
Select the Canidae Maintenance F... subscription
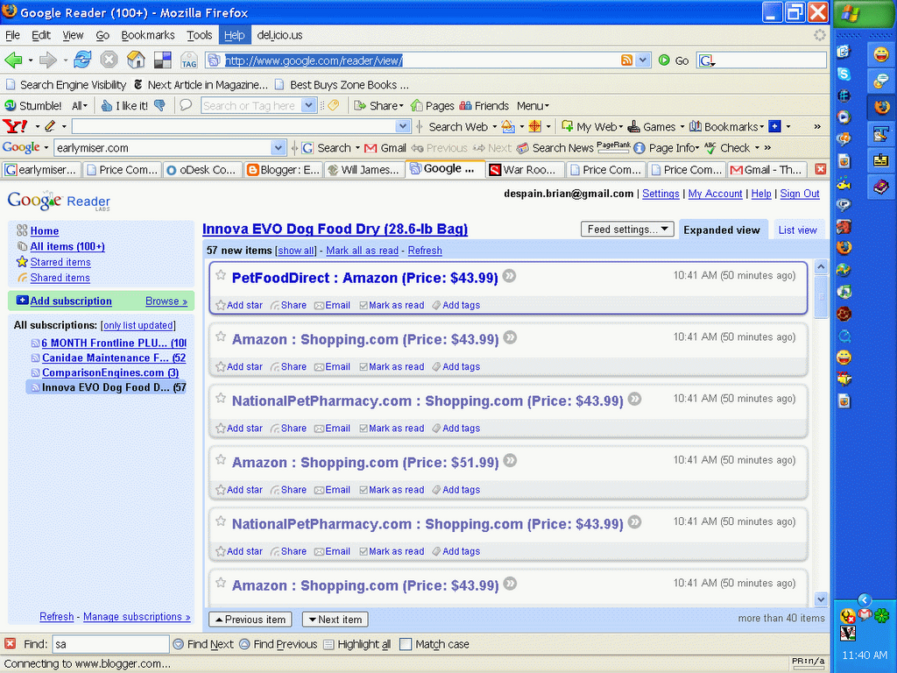(114, 358)
